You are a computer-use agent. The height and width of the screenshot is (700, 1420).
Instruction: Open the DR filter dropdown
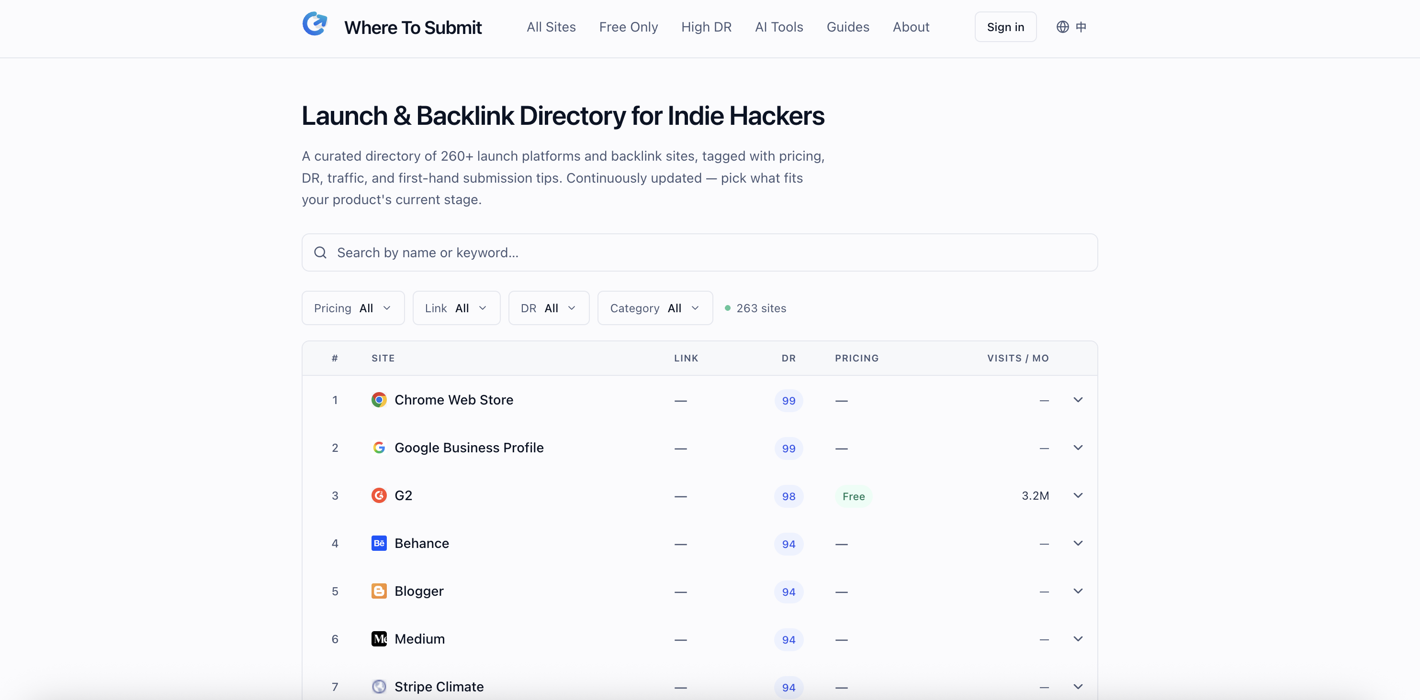549,308
